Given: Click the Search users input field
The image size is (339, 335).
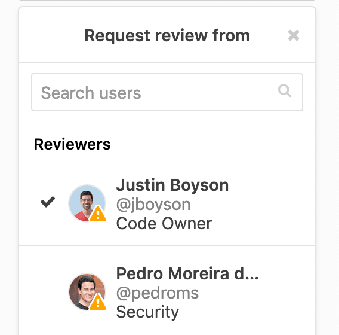Looking at the screenshot, I should click(x=167, y=92).
